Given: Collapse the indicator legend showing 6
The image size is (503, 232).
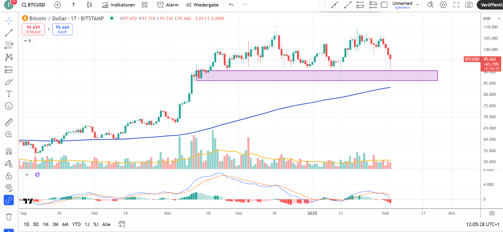Looking at the screenshot, I should coord(28,41).
